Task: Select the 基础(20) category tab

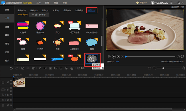Action: [34, 10]
